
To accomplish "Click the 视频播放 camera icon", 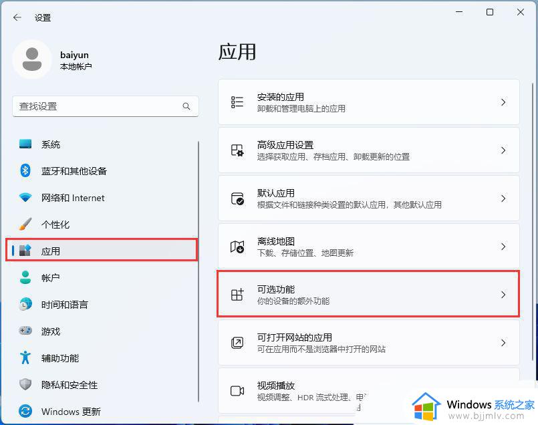I will 237,391.
